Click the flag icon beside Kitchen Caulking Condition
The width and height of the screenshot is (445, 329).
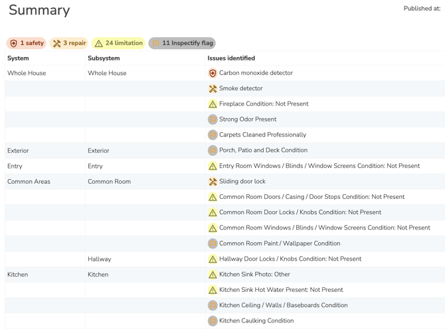click(213, 321)
